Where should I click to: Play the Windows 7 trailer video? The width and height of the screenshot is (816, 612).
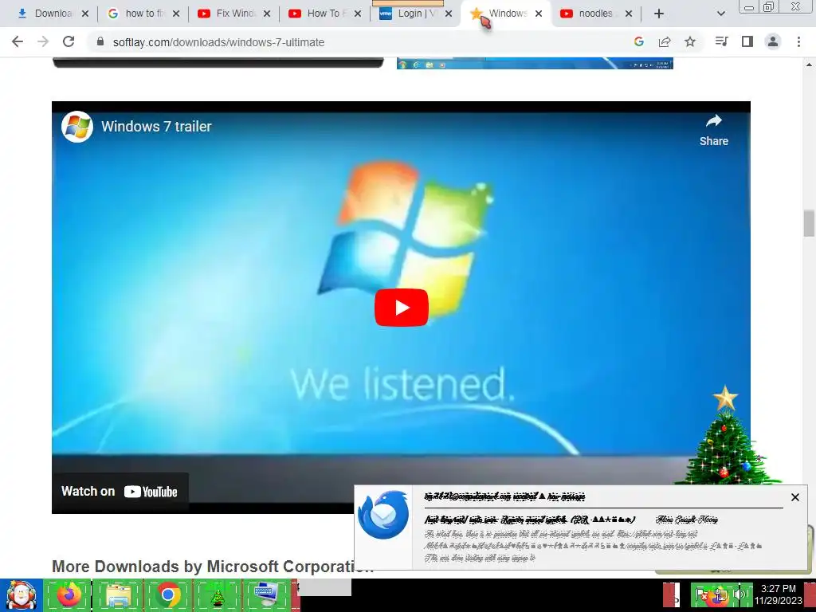point(402,308)
